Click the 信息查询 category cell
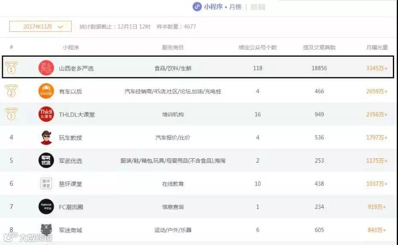This screenshot has height=245, width=398. point(173,207)
